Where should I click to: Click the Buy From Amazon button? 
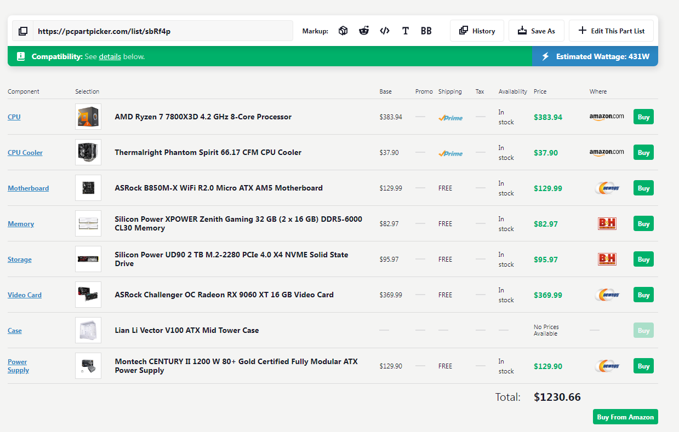pos(625,417)
